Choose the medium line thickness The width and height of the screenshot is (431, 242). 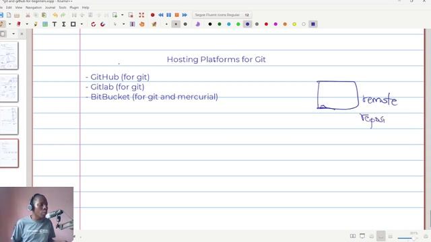click(176, 24)
